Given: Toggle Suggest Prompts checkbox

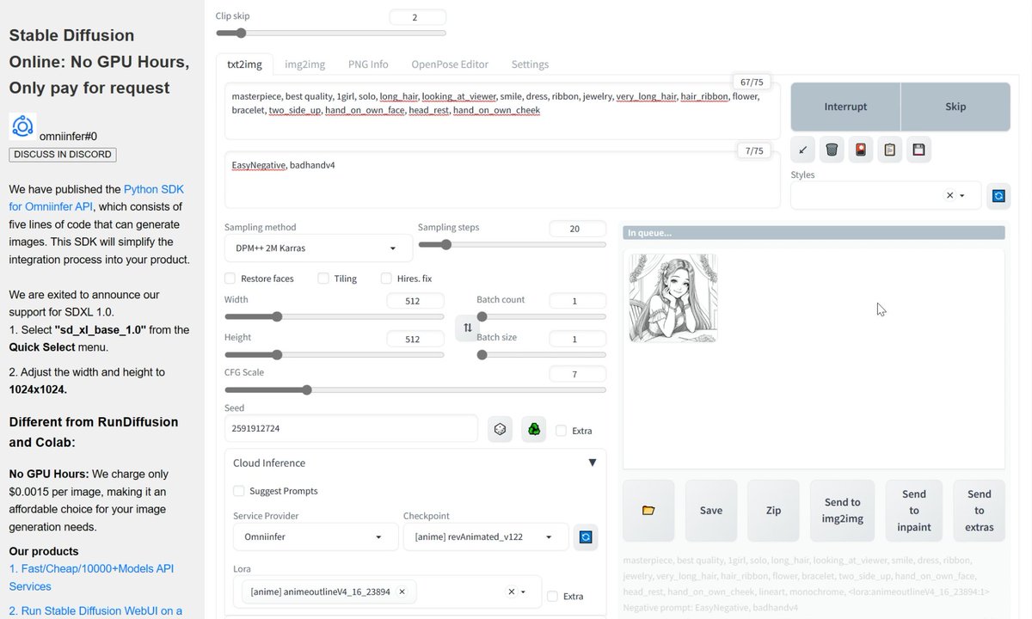Looking at the screenshot, I should (238, 491).
